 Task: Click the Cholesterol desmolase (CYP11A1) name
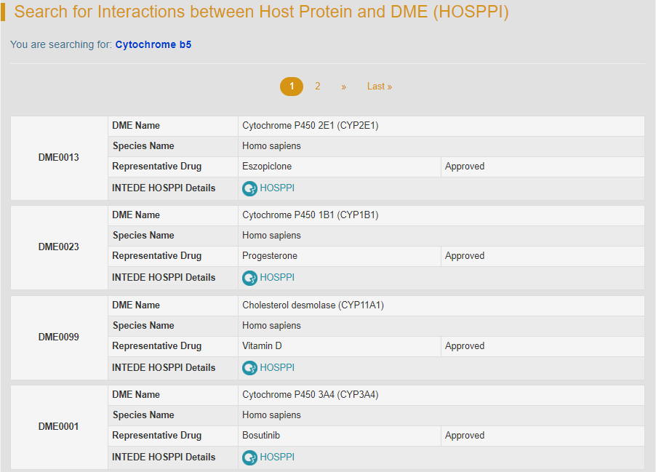click(313, 305)
